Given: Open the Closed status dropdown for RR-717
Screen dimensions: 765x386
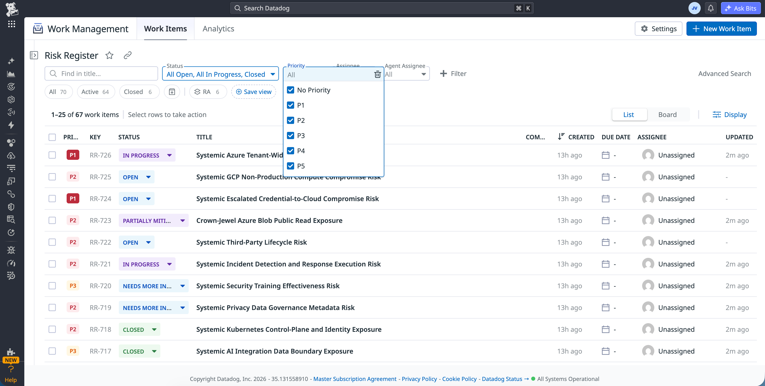Looking at the screenshot, I should (x=140, y=351).
